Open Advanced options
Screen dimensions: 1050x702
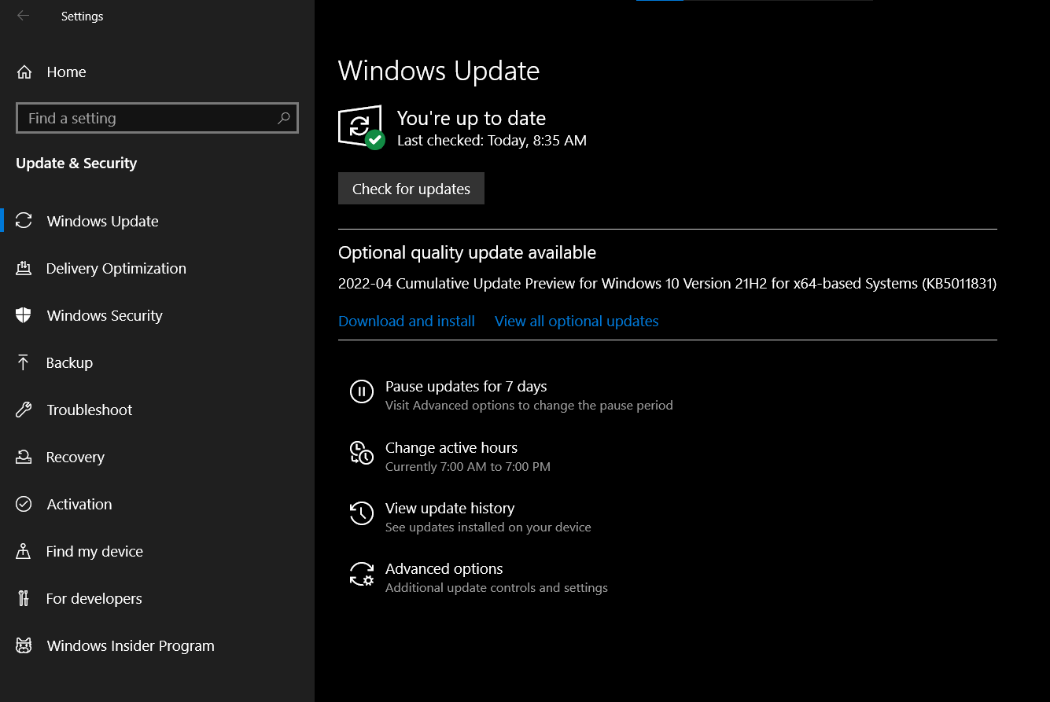coord(444,568)
